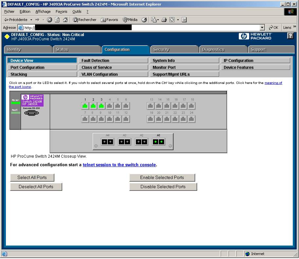Click the help question mark icon
This screenshot has width=299, height=259.
(x=290, y=36)
